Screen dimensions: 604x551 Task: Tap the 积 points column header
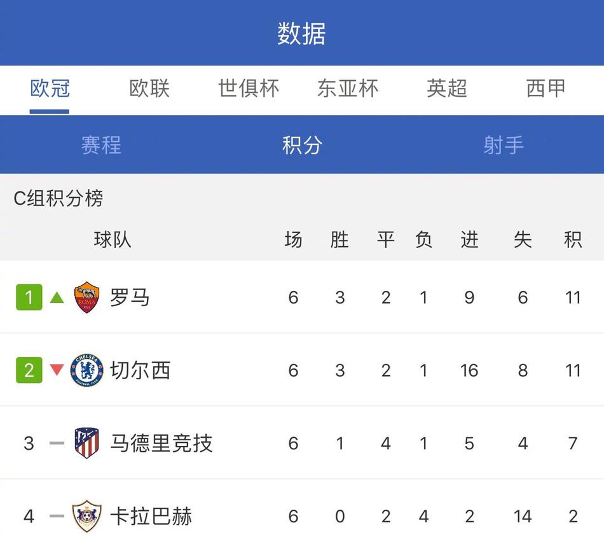(x=573, y=239)
